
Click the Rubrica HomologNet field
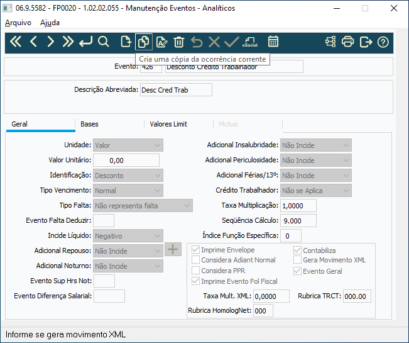pyautogui.click(x=263, y=311)
